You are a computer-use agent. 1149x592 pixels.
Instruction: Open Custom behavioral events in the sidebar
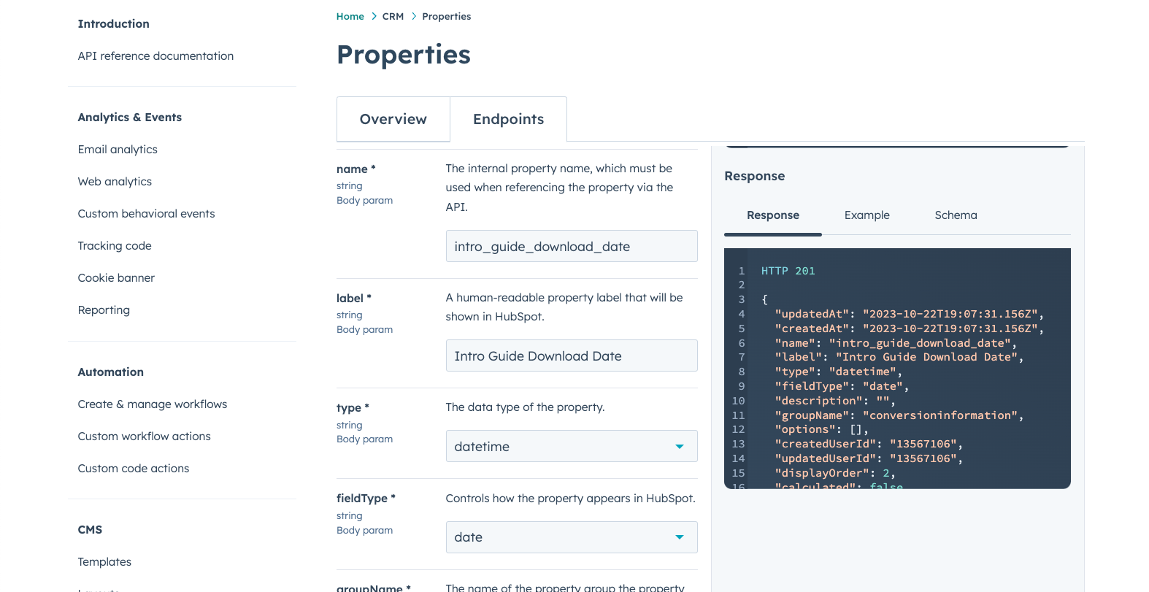146,214
